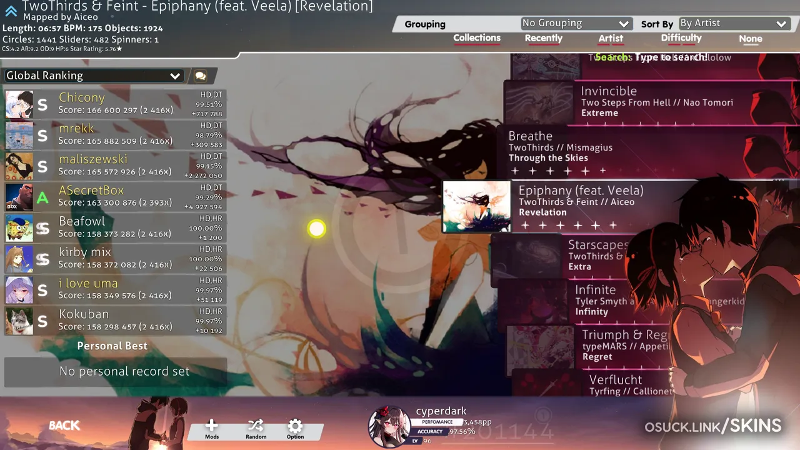Click Epiphany beatmap thumbnail image
800x450 pixels.
(477, 207)
